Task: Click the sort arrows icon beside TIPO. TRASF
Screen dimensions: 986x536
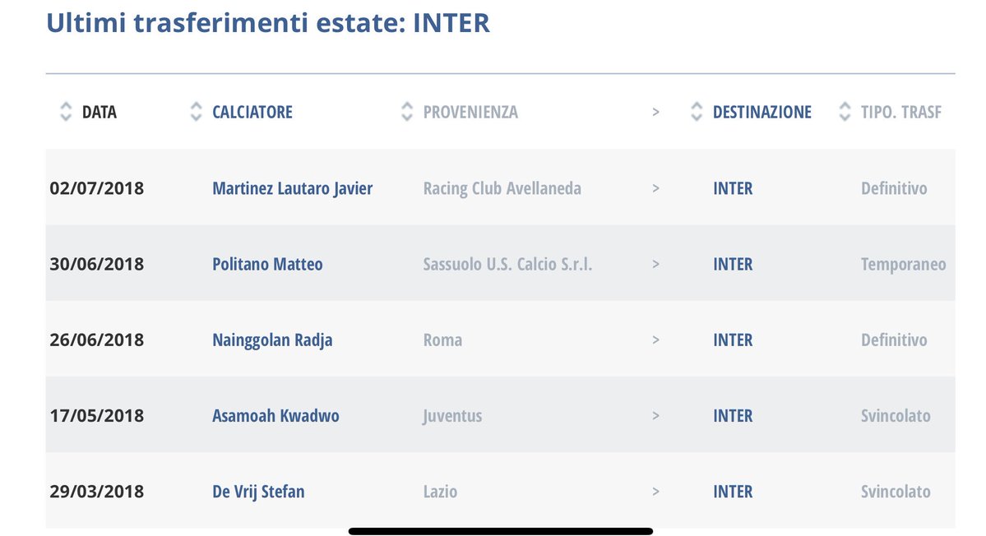Action: (845, 112)
